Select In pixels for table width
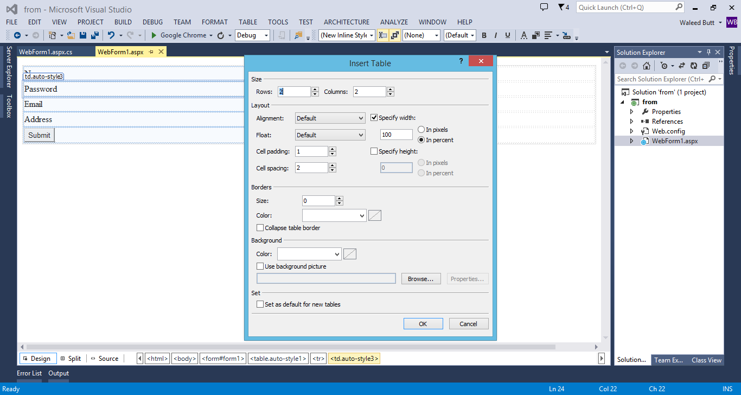Image resolution: width=741 pixels, height=395 pixels. coord(421,129)
